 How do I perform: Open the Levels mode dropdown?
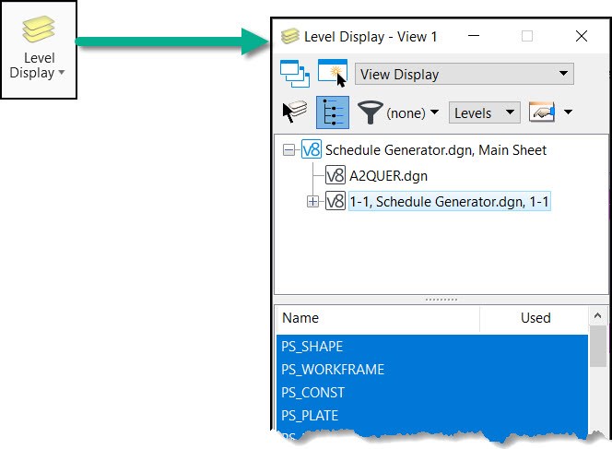tap(485, 112)
